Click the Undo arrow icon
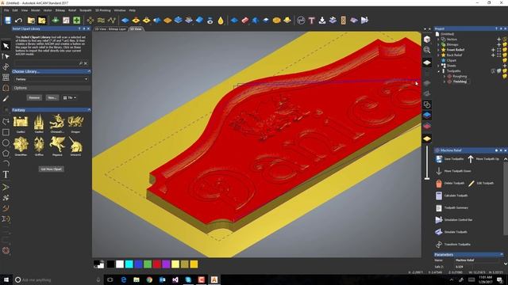 [19, 21]
